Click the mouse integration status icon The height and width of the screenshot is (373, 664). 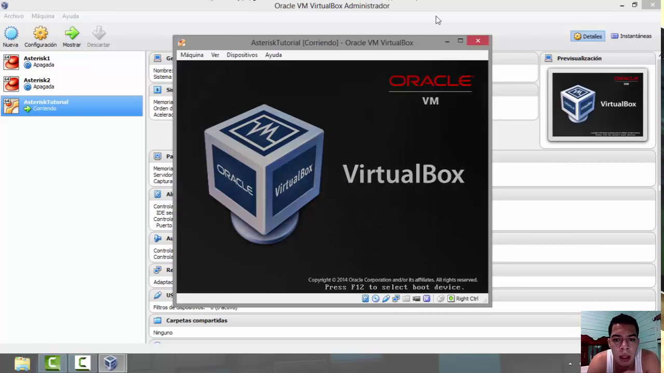[x=440, y=298]
